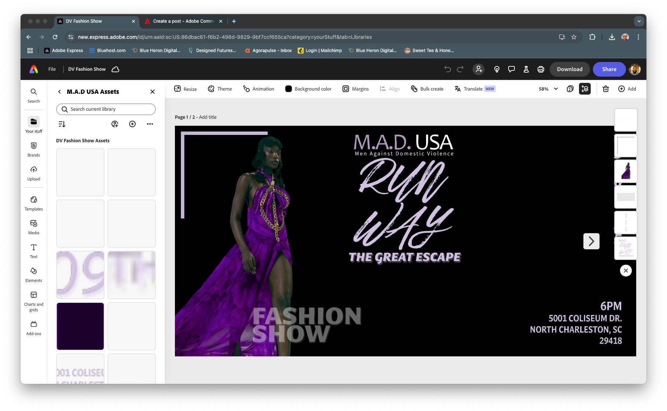This screenshot has height=411, width=667.
Task: Undo the last action
Action: click(x=448, y=69)
